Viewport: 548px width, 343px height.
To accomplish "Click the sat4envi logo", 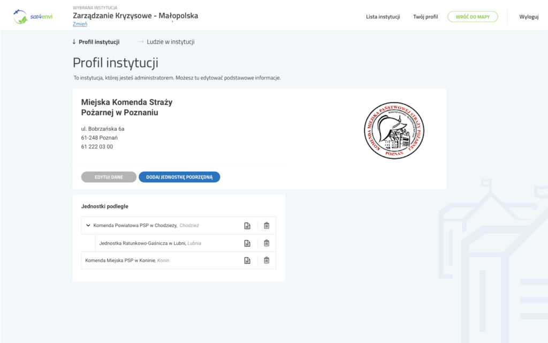I will [x=32, y=16].
